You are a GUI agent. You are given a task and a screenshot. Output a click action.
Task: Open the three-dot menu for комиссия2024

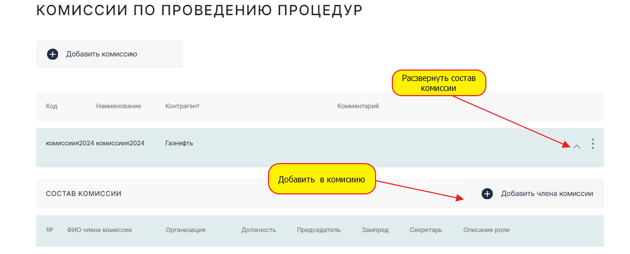pos(592,144)
